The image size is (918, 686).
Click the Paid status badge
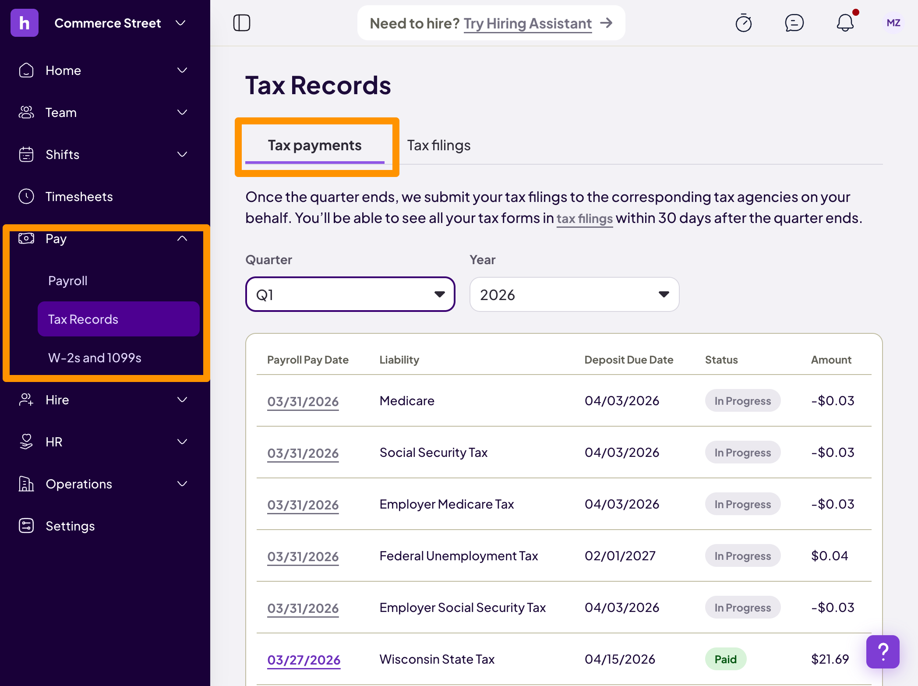[726, 659]
